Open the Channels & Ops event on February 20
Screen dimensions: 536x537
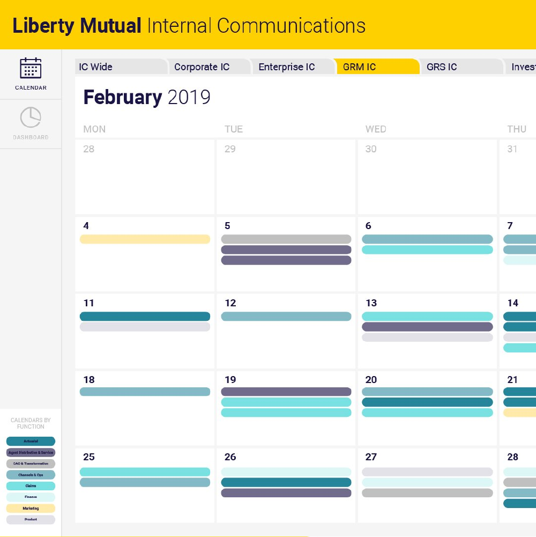(x=427, y=392)
